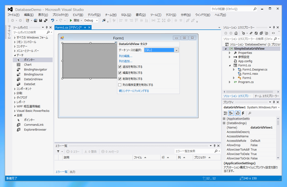Image resolution: width=287 pixels, height=187 pixels.
Task: Click the Solution Explorer horizontal scrollbar
Action: (x=250, y=92)
